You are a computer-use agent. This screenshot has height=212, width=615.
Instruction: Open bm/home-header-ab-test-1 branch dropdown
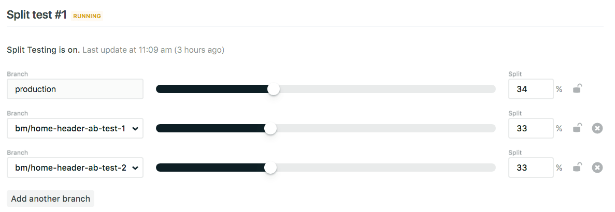[x=75, y=128]
